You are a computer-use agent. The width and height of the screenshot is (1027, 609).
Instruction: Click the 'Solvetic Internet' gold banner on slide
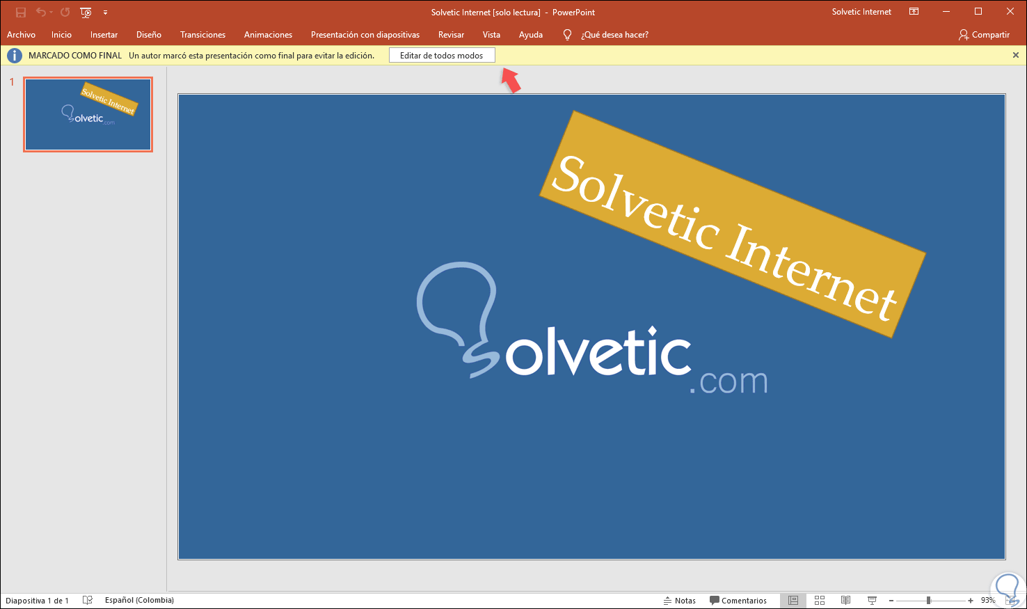click(x=733, y=224)
